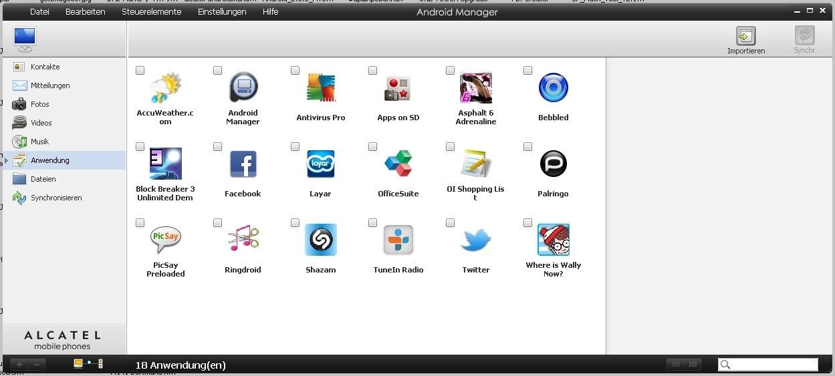This screenshot has height=376, width=835.
Task: Select the Android Manager app icon
Action: [x=243, y=87]
